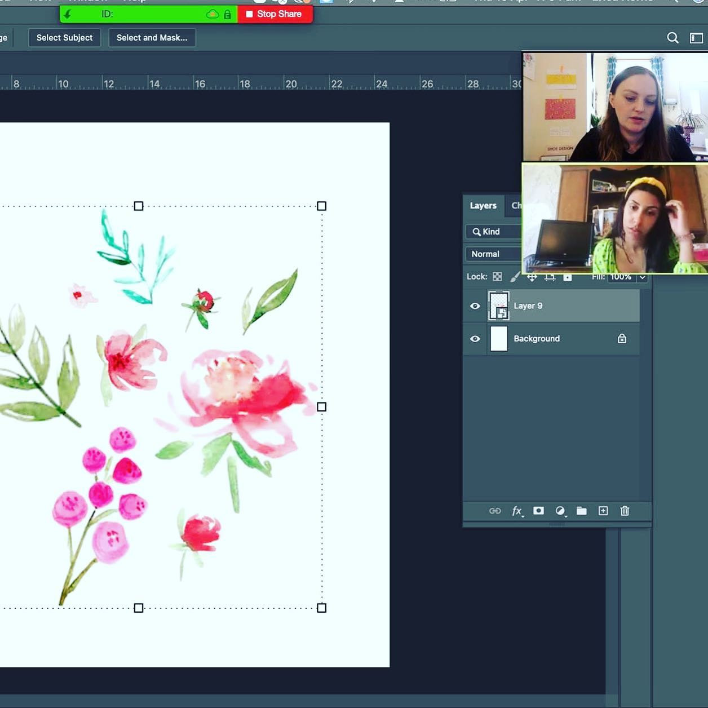
Task: Click the lock transparent pixels icon
Action: 497,276
